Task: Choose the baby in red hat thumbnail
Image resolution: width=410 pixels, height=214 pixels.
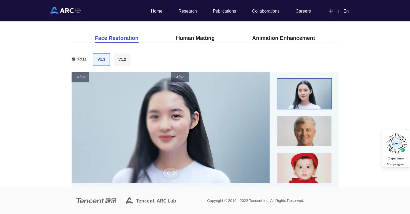Action: (x=304, y=168)
